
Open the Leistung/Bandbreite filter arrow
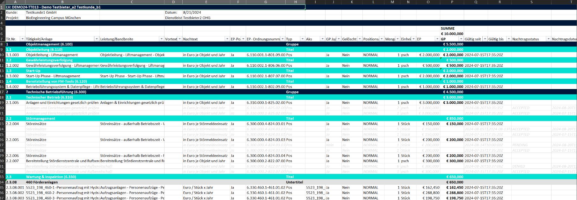(161, 39)
